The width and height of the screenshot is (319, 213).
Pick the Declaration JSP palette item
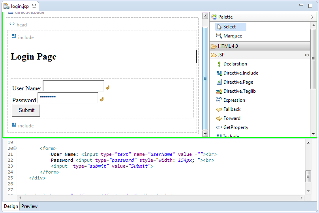tap(231, 64)
